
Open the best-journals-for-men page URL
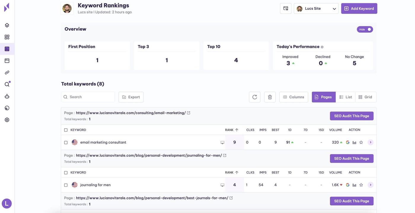coord(152,198)
